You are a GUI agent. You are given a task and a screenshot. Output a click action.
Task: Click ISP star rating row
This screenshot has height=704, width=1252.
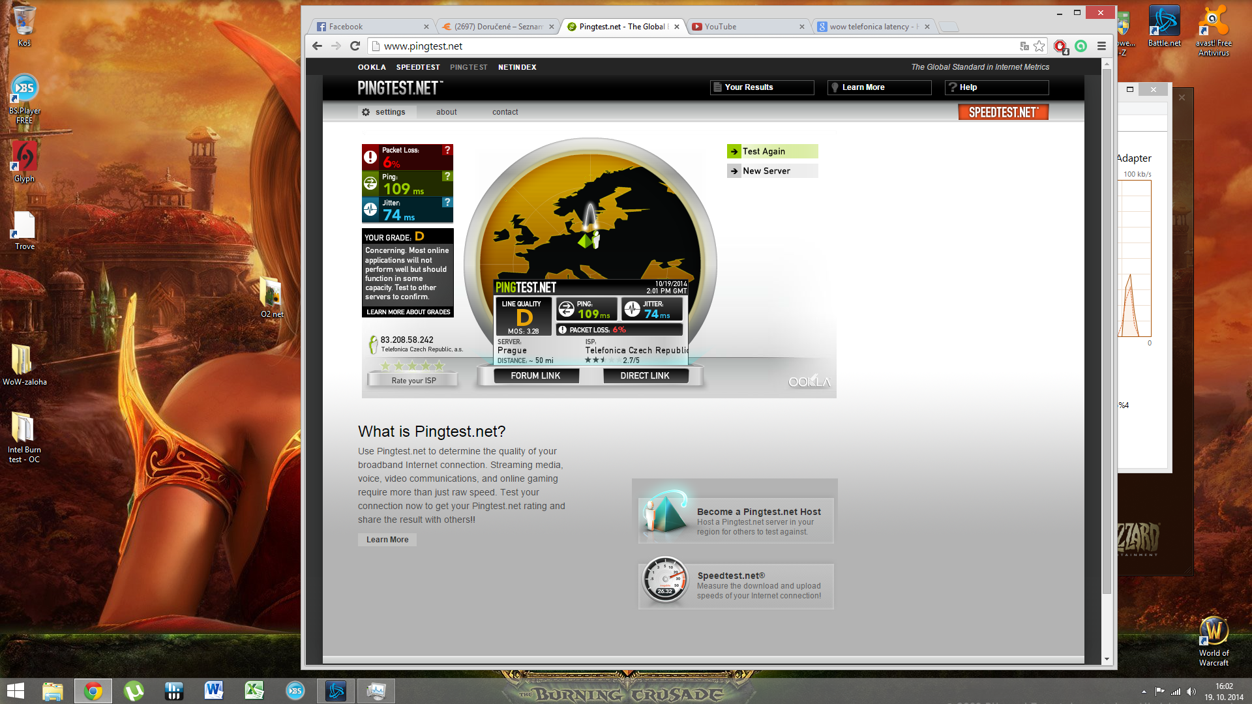[x=413, y=366]
